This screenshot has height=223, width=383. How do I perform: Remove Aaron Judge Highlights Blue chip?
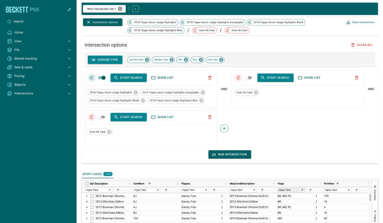point(201,101)
